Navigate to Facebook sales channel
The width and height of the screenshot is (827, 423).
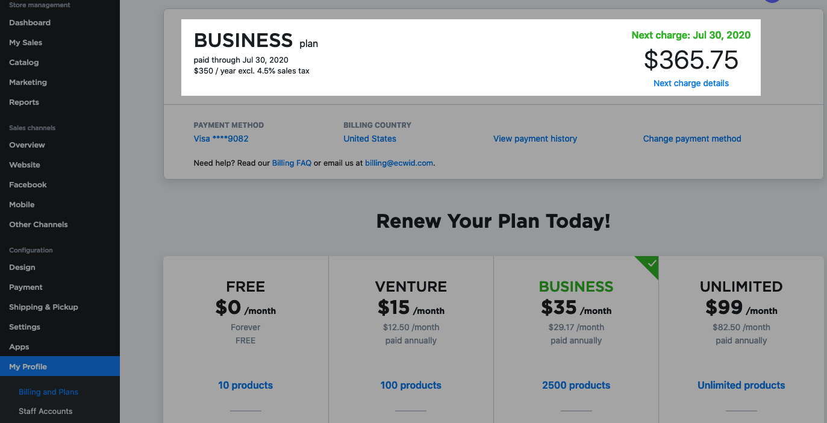pyautogui.click(x=28, y=185)
